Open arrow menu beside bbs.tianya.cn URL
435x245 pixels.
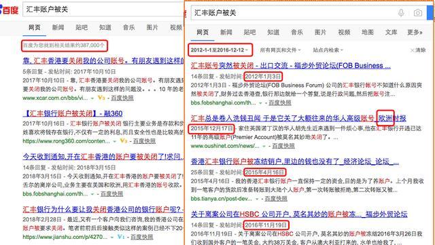click(257, 199)
